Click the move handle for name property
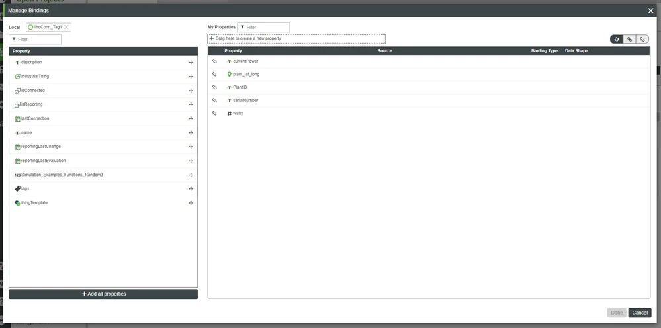The height and width of the screenshot is (328, 661). [x=191, y=133]
